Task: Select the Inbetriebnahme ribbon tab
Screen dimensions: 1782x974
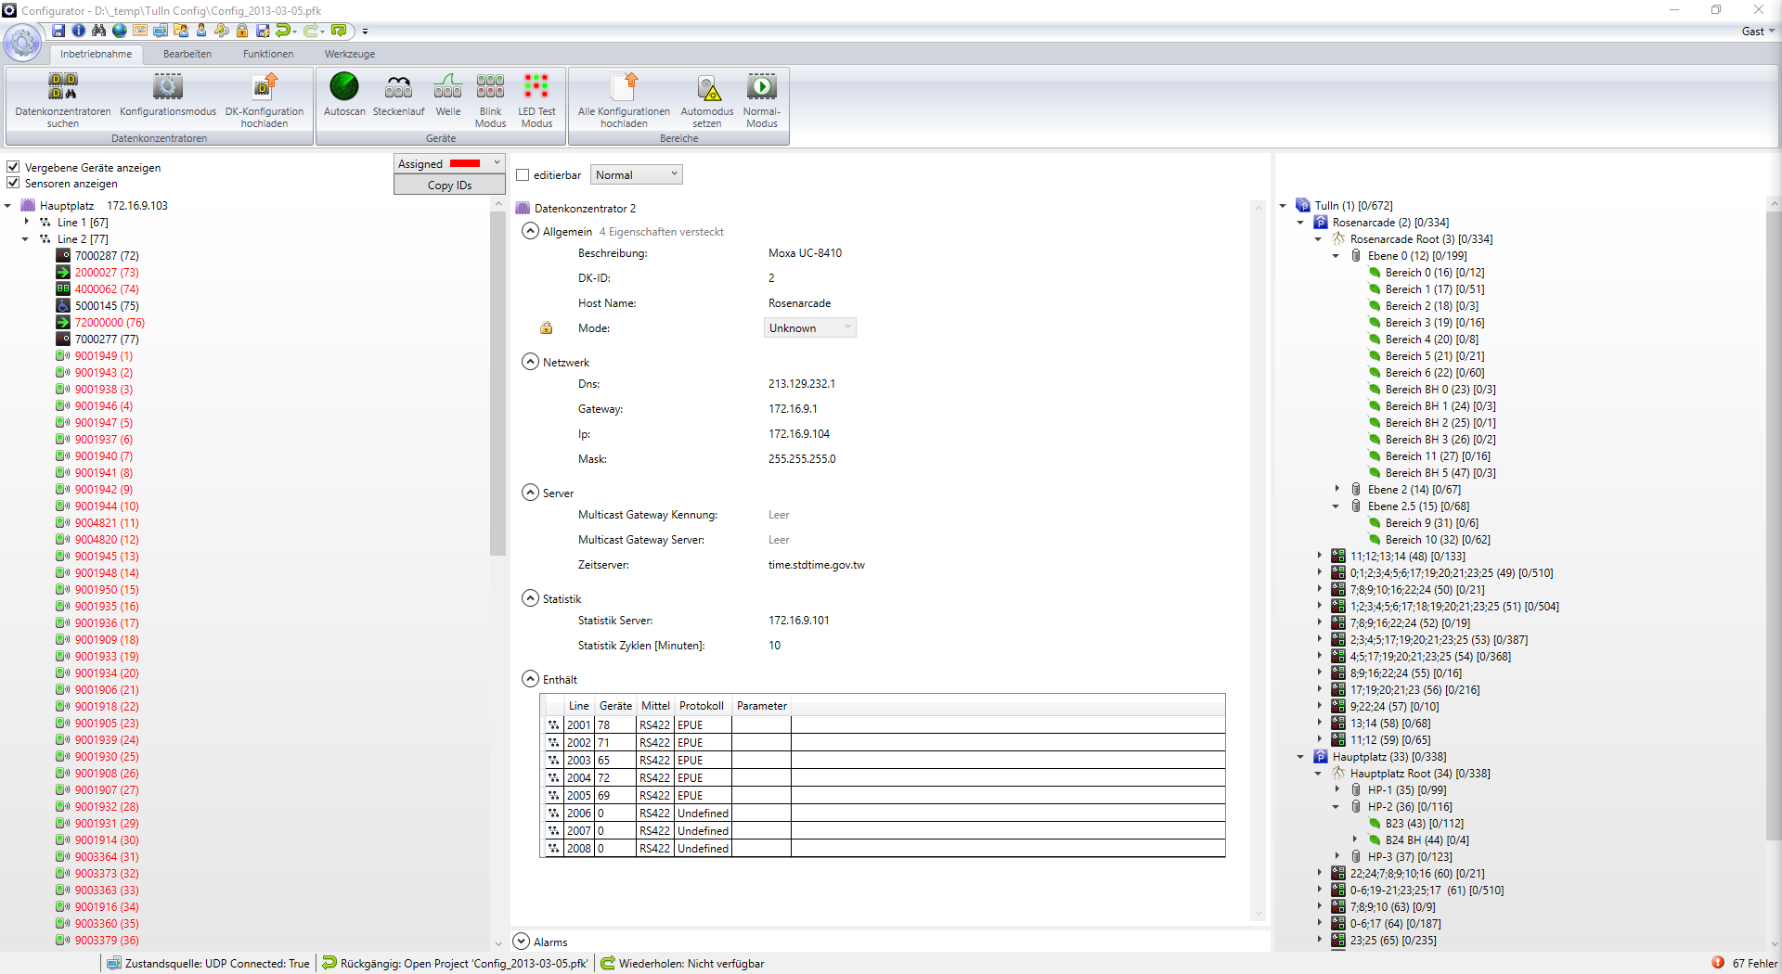Action: point(96,54)
